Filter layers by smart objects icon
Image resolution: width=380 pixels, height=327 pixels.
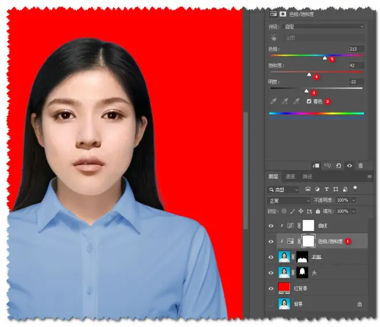[x=345, y=189]
